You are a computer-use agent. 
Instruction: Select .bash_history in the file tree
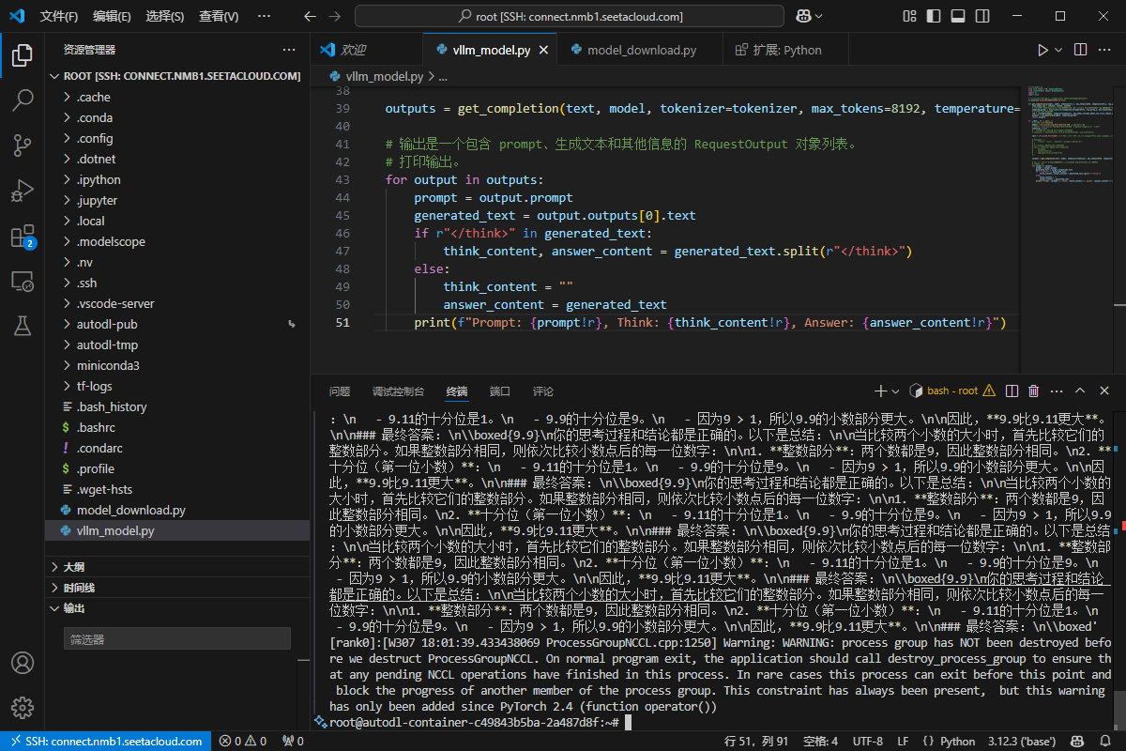pyautogui.click(x=177, y=406)
